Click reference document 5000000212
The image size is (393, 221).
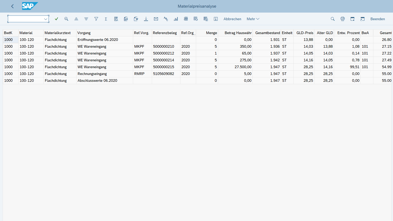click(166, 53)
